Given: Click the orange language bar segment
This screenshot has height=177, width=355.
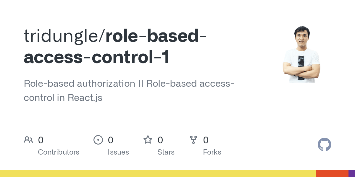Looking at the screenshot, I should click(x=332, y=173).
